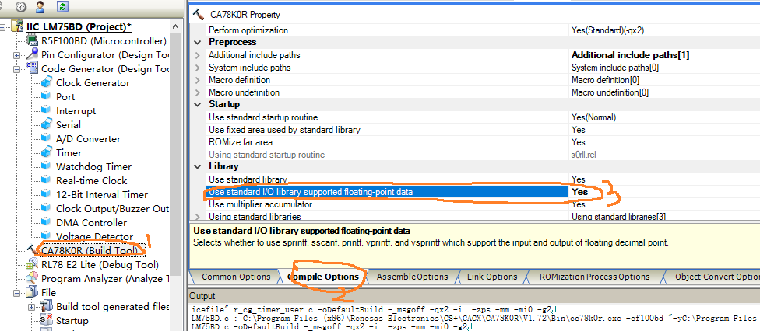This screenshot has height=331, width=760.
Task: Click the Serial node cube icon
Action: click(47, 124)
